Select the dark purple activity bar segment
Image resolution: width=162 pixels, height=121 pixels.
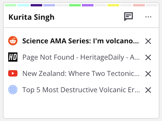click(36, 5)
